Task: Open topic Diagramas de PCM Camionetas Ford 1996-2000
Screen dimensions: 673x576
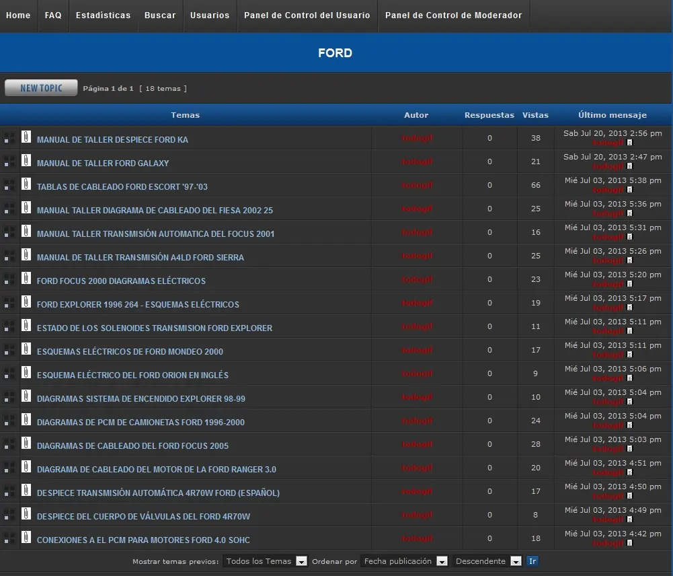Action: pyautogui.click(x=141, y=422)
